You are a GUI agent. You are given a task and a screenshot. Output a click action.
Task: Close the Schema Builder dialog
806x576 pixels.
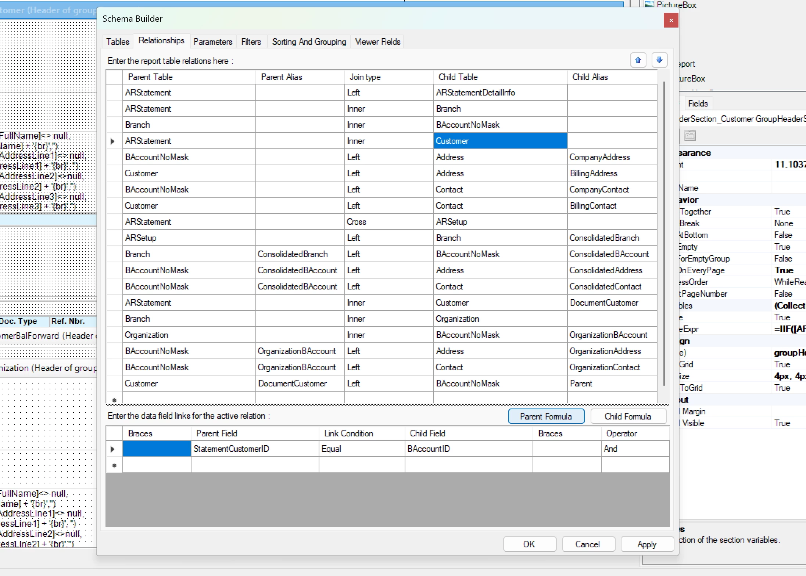coord(671,20)
